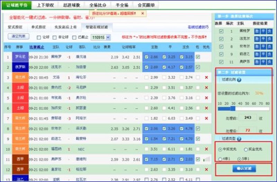Pick 平 for match 2 in the step-one panel
The image size is (277, 182).
[263, 39]
